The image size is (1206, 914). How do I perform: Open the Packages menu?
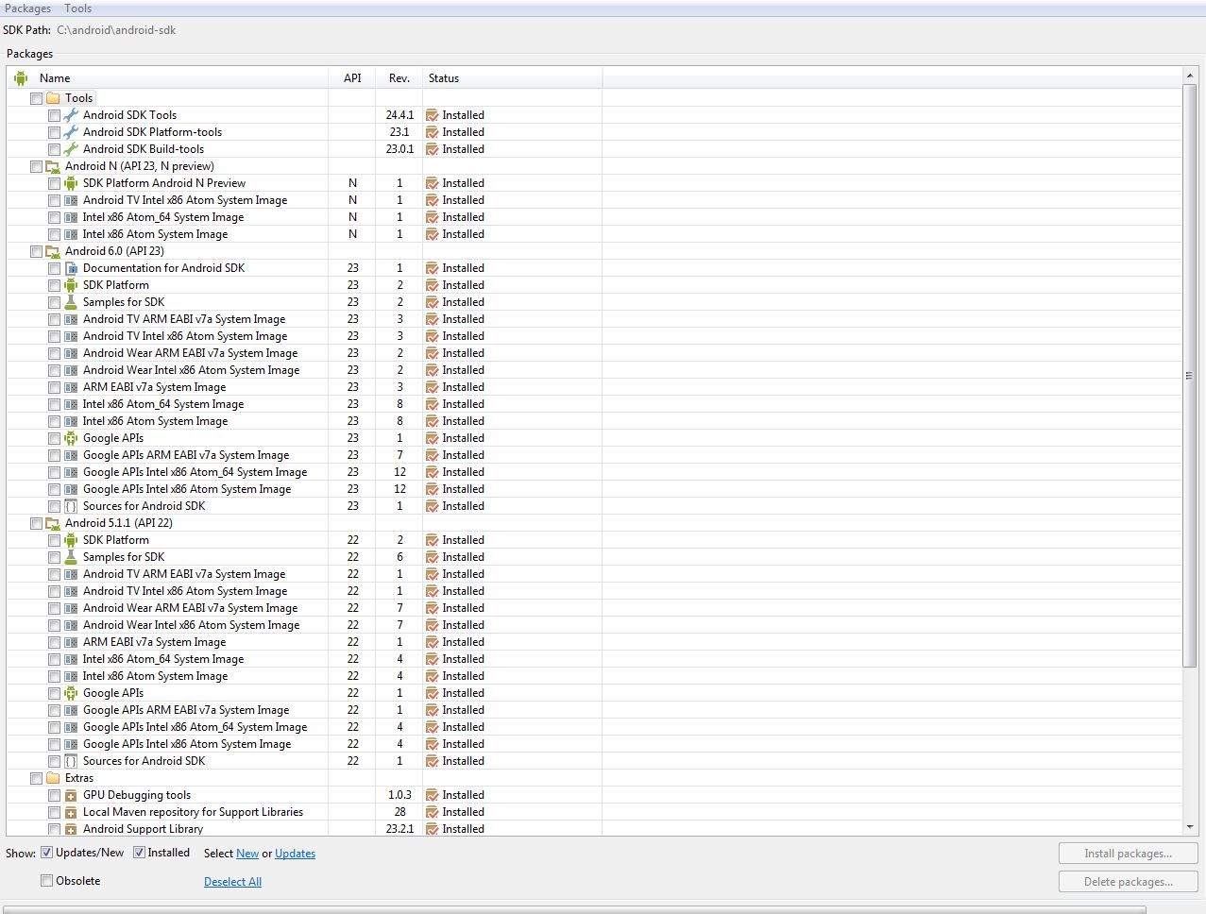[28, 8]
